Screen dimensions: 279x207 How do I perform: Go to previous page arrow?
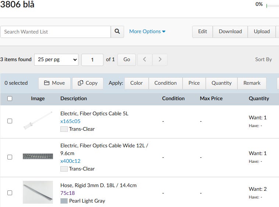point(145,59)
